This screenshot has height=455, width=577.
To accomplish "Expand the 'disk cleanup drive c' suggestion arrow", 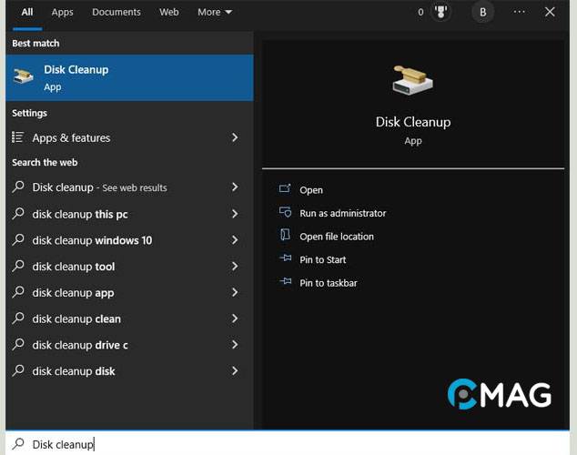I will (x=235, y=345).
